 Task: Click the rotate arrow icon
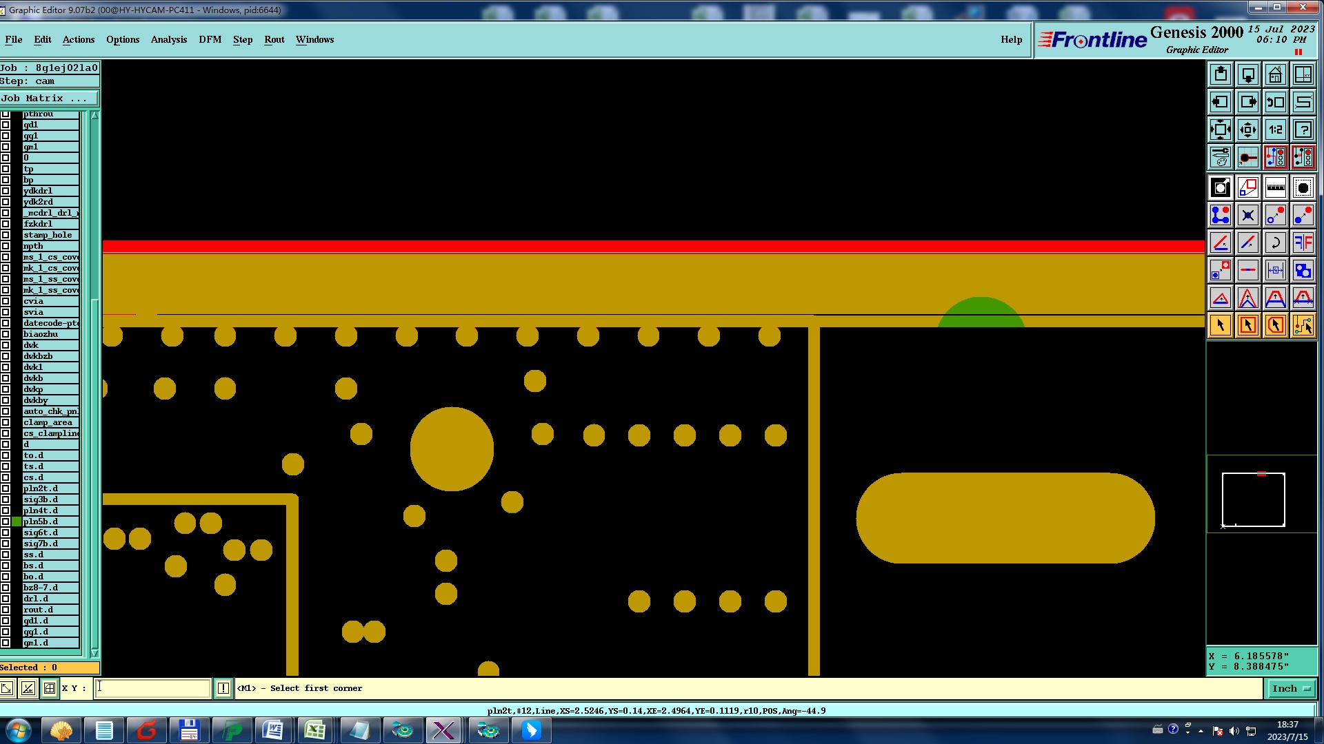(1275, 242)
